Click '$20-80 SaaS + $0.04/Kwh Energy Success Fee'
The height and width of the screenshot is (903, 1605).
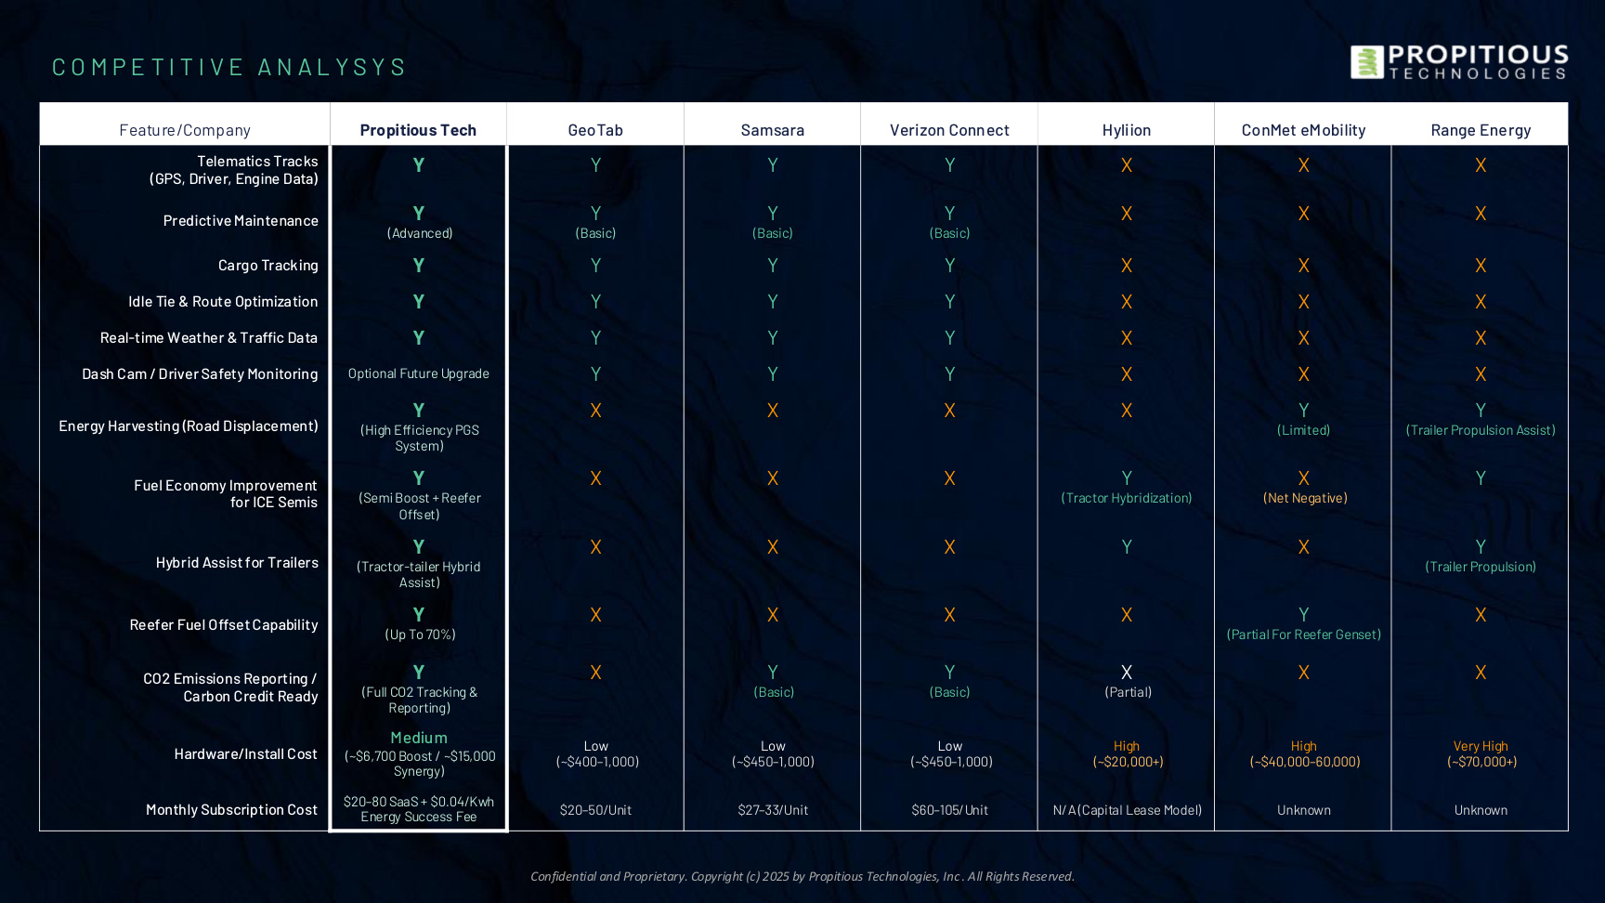click(419, 809)
